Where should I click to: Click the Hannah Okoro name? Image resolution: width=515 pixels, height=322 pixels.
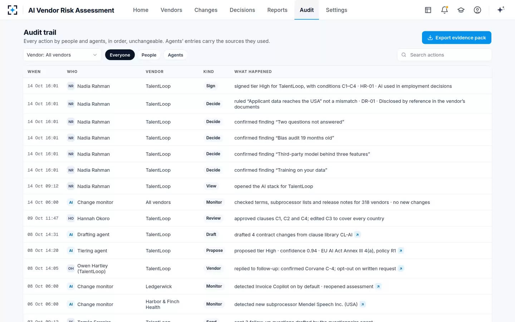(x=93, y=219)
